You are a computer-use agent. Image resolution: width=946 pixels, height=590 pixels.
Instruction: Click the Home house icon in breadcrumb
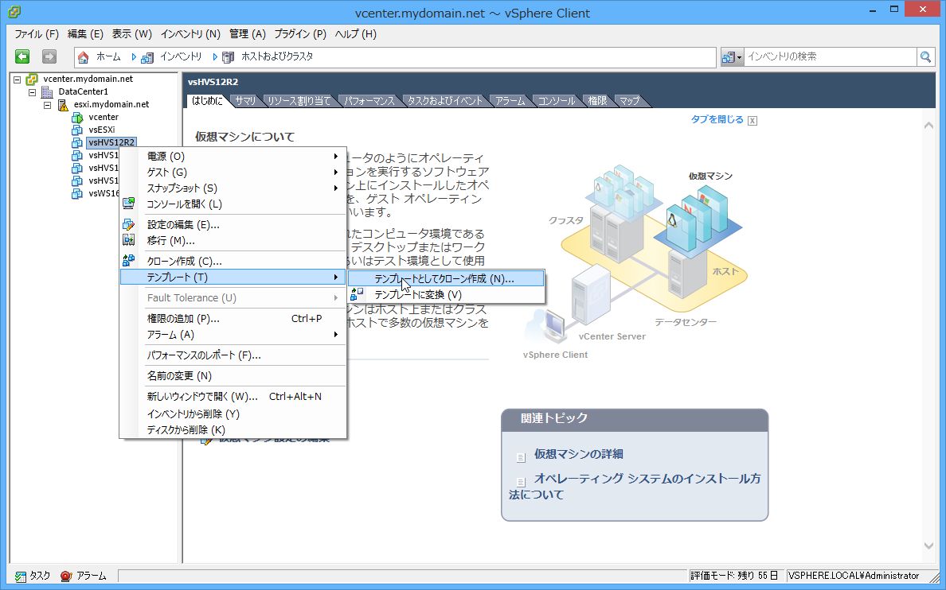(x=84, y=57)
